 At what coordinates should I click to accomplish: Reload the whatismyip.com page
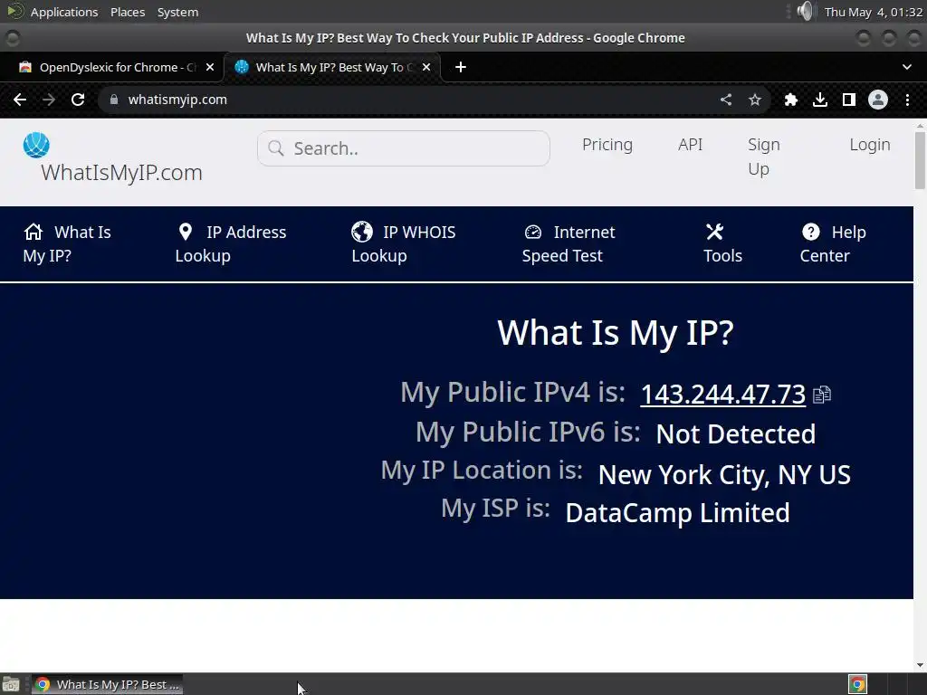click(78, 100)
